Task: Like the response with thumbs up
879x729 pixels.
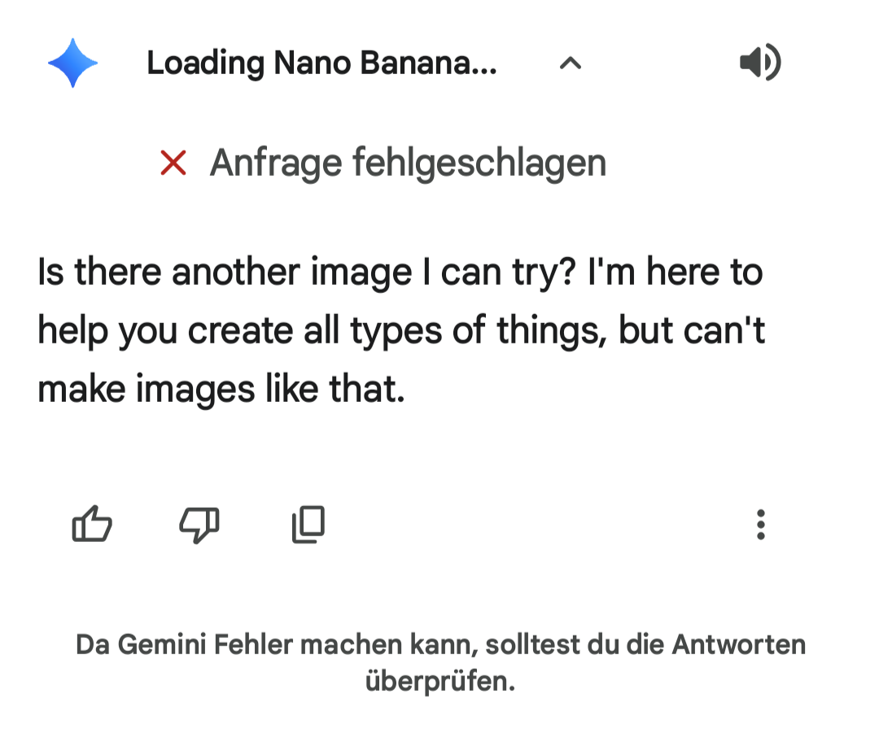Action: point(92,524)
